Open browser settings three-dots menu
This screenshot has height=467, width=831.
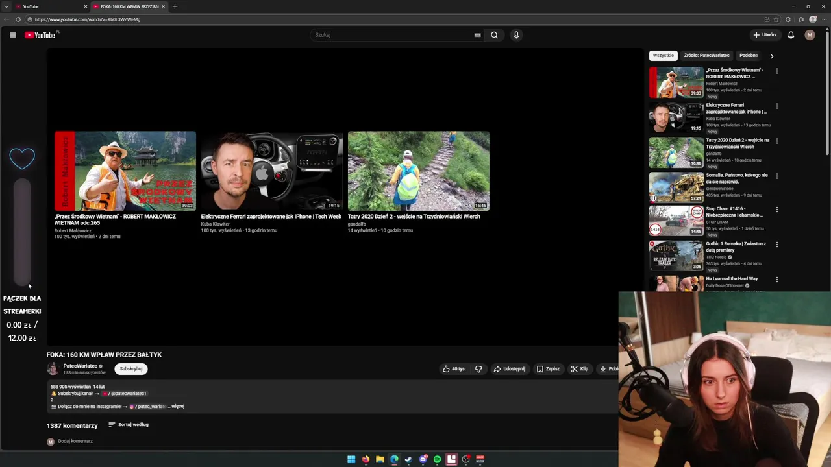(x=825, y=19)
